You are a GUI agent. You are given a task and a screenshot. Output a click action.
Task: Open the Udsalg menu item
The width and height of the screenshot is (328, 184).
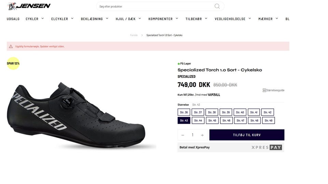coord(13,19)
